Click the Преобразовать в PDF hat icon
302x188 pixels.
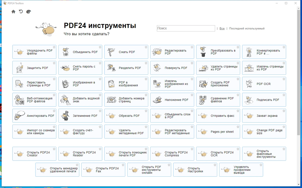pos(203,52)
